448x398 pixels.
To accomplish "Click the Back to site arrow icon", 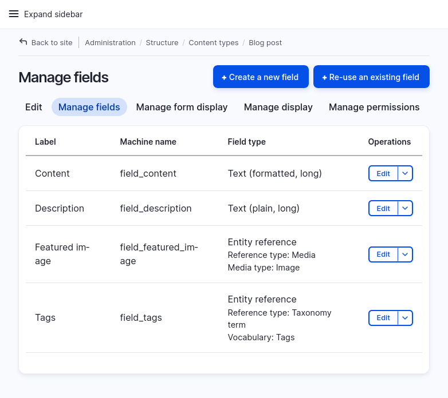I will click(x=23, y=42).
